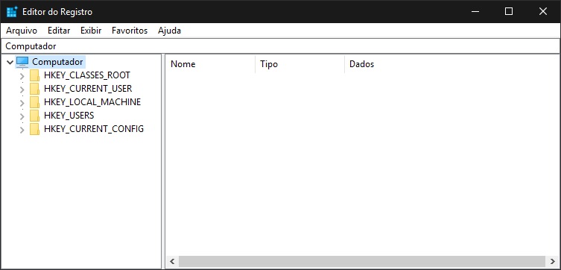Maximize the Editor do Registro window
This screenshot has height=270, width=561.
click(509, 11)
